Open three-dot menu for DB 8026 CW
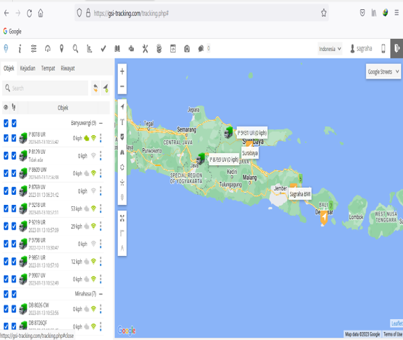The height and width of the screenshot is (340, 403). click(x=101, y=309)
